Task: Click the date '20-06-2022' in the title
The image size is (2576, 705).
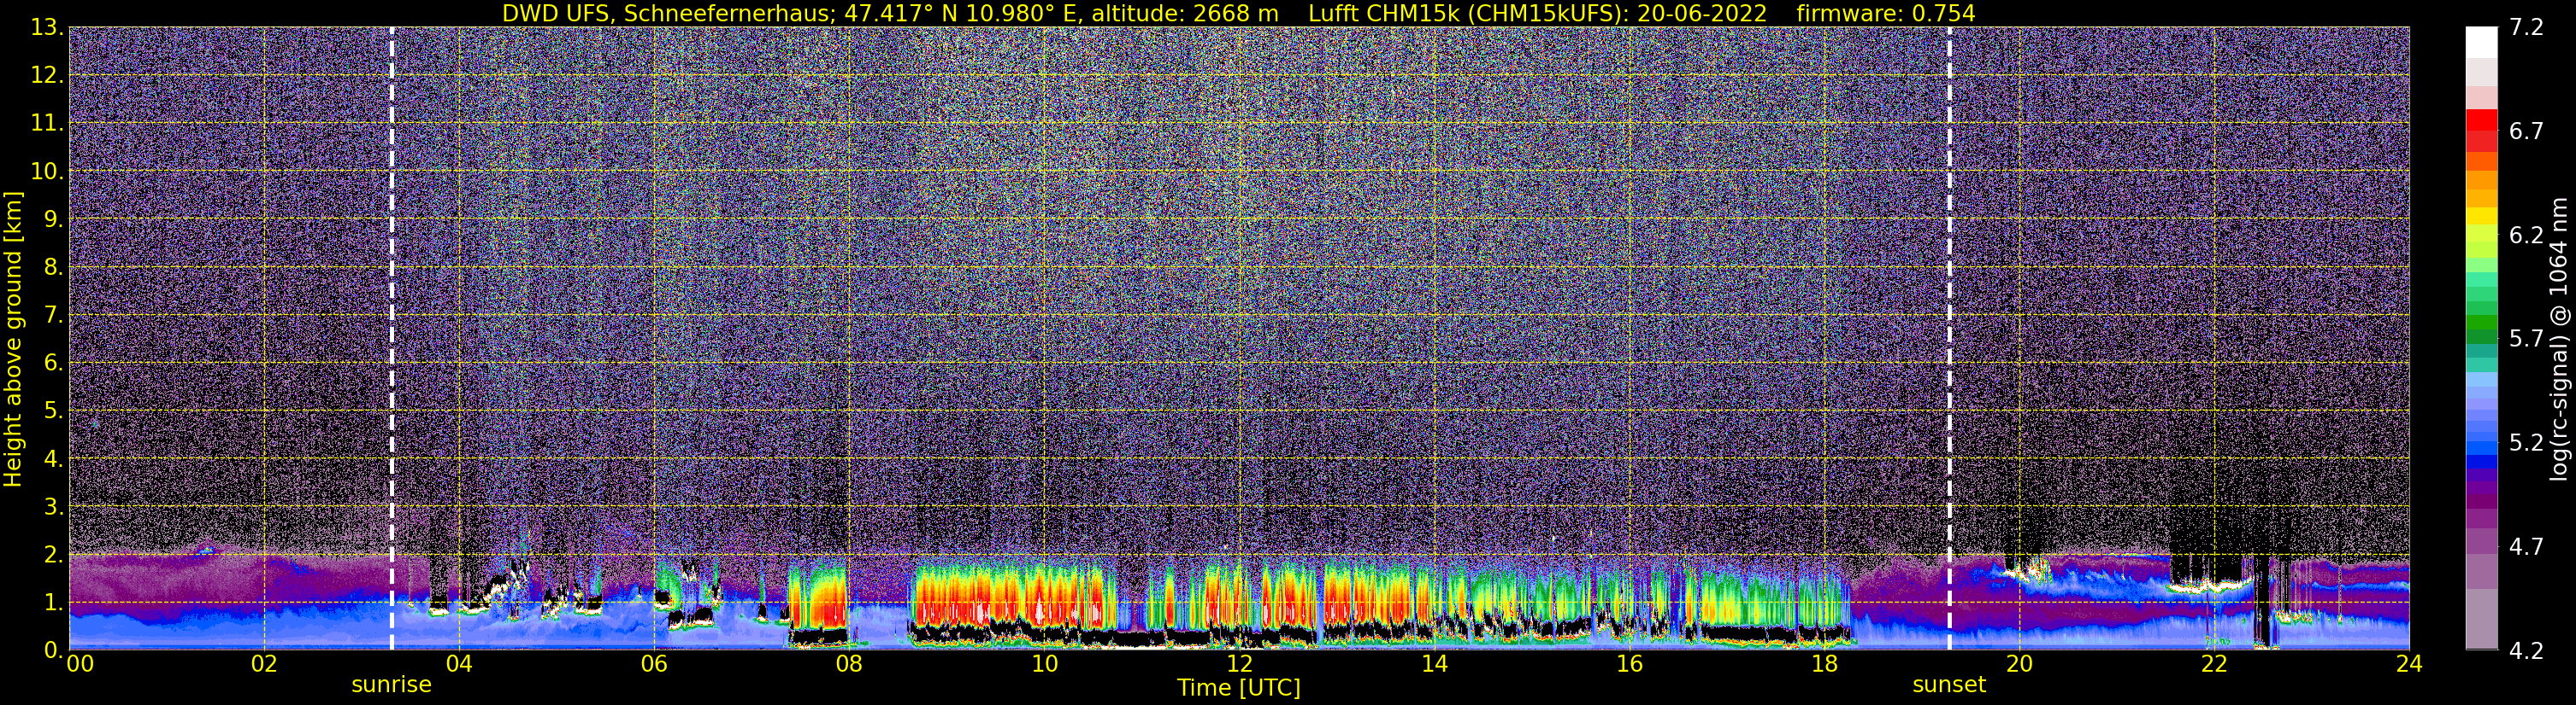Action: [1703, 13]
